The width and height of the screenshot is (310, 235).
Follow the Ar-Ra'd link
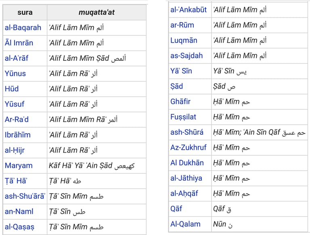click(17, 120)
